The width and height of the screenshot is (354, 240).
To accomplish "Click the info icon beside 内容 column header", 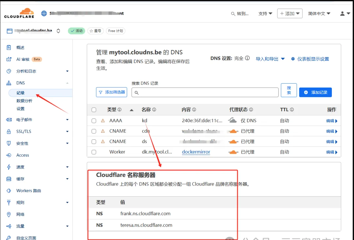I will pyautogui.click(x=194, y=110).
